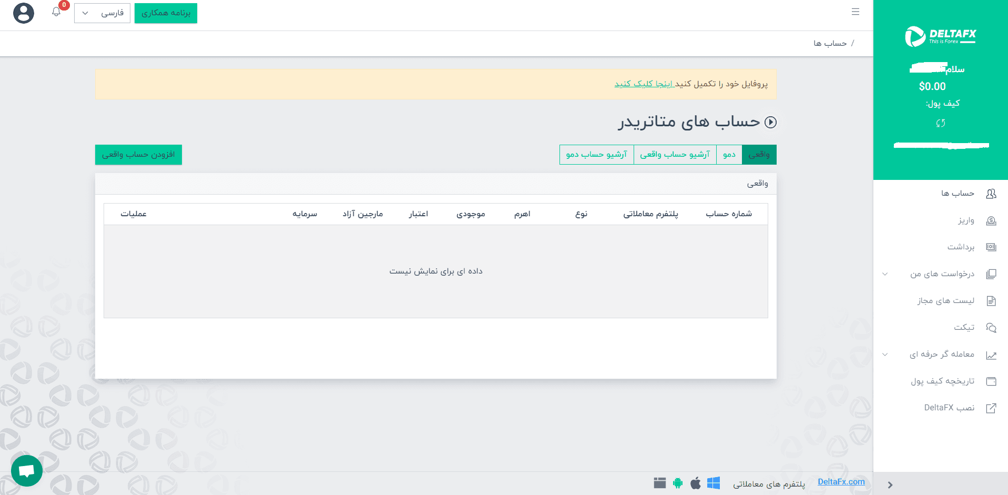Follow the اینجا کلیک کنید profile link
This screenshot has width=1008, height=495.
coord(644,84)
